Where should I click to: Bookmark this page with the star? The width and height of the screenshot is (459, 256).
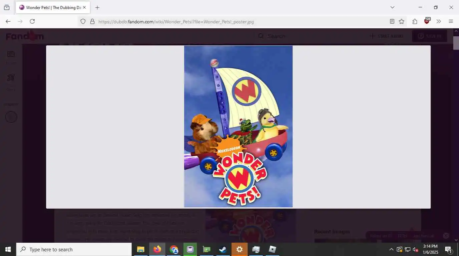click(402, 21)
